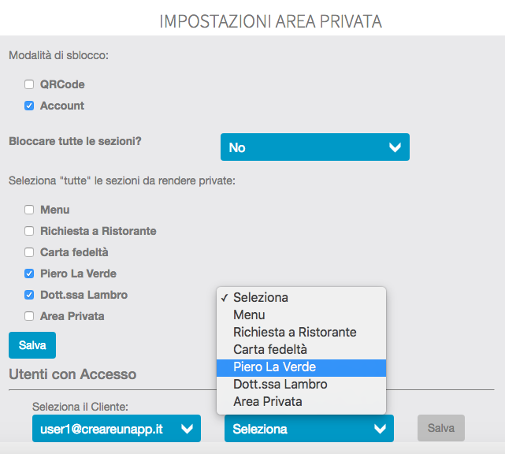The image size is (505, 454).
Task: Tick the Menu section checkbox
Action: click(x=29, y=210)
